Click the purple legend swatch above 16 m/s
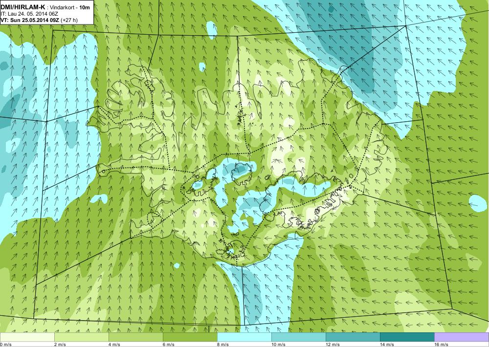 point(462,337)
